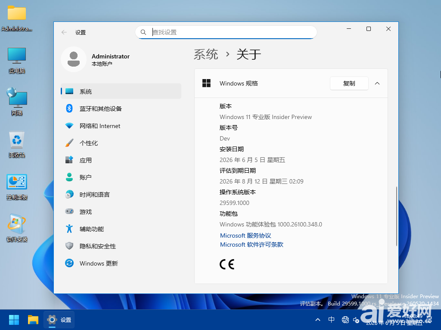Open 账户 settings

(121, 177)
